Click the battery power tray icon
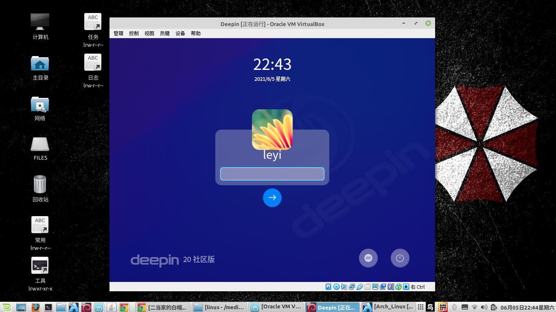 [494, 307]
